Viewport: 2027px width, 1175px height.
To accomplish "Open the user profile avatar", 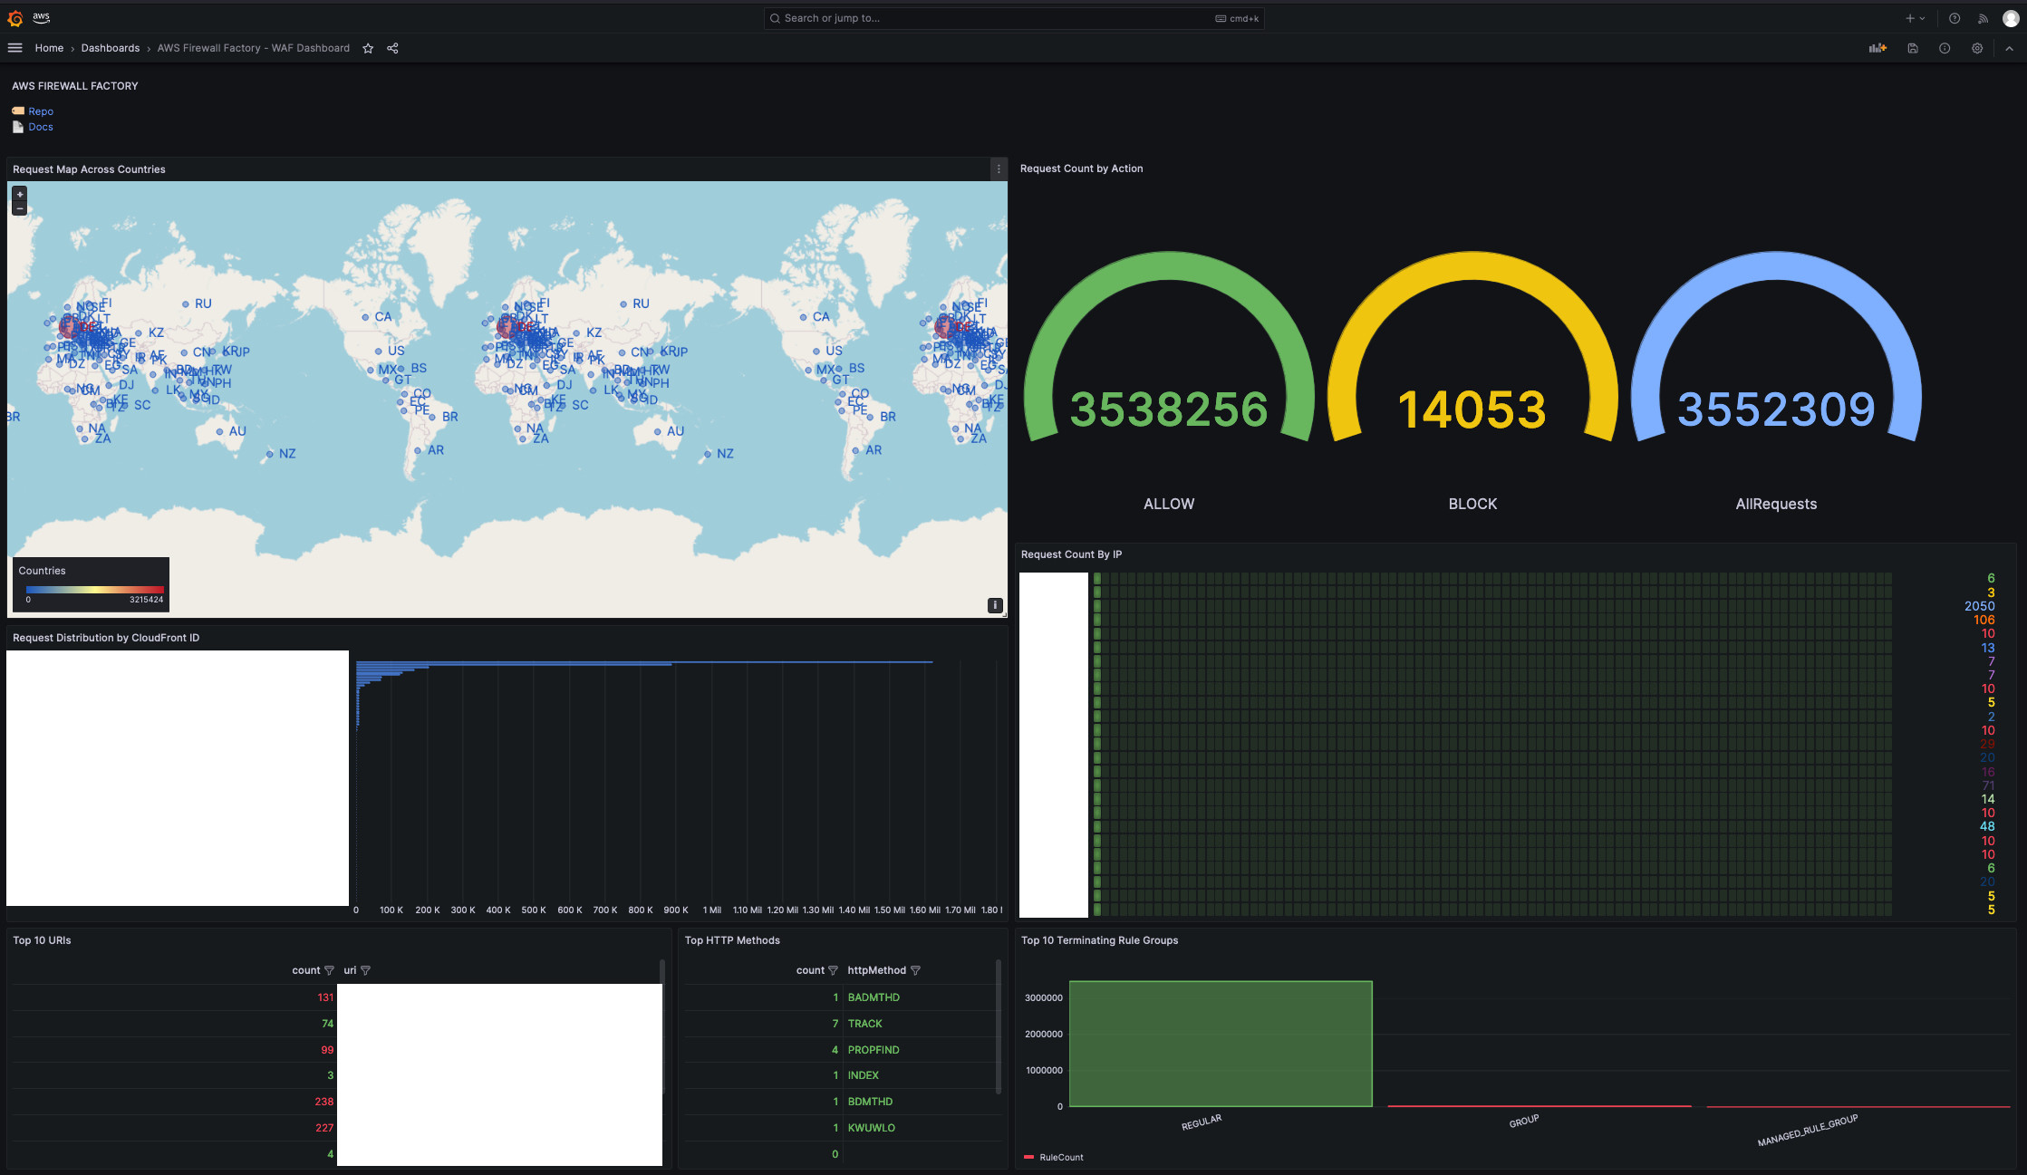I will (2010, 18).
